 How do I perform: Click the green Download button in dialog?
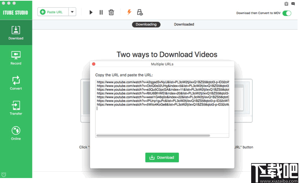pyautogui.click(x=162, y=157)
